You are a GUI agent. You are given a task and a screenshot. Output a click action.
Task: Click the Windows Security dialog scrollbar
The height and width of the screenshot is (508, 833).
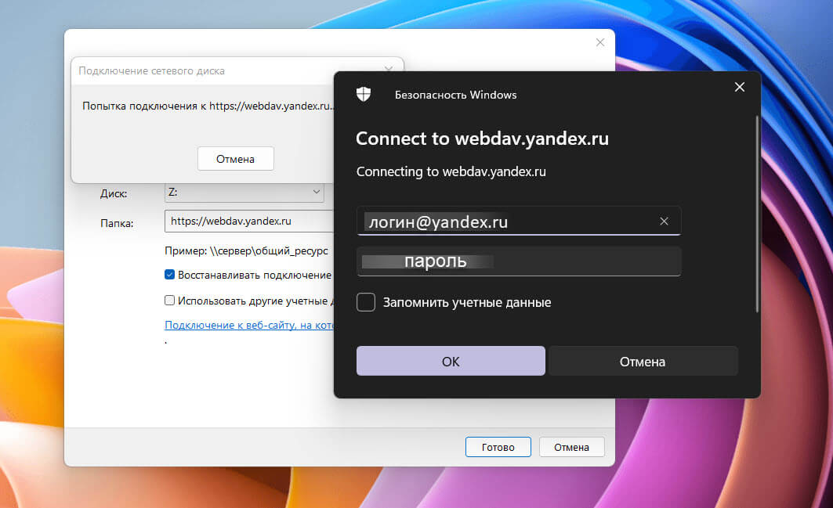pos(757,214)
